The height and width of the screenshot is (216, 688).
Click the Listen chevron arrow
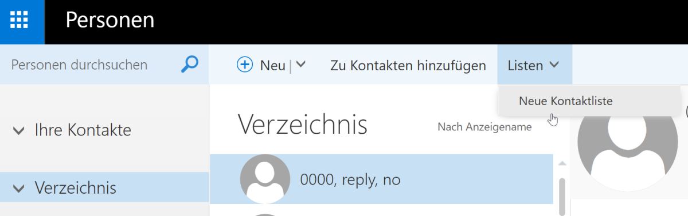(x=554, y=65)
